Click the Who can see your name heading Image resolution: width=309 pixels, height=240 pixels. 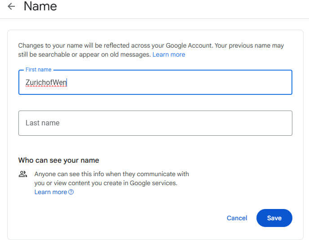[58, 160]
